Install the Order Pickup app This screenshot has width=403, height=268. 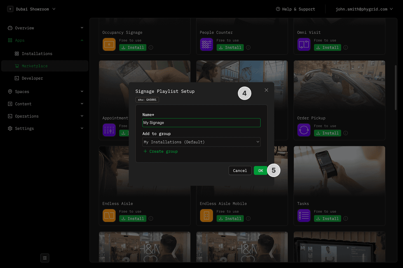click(327, 133)
